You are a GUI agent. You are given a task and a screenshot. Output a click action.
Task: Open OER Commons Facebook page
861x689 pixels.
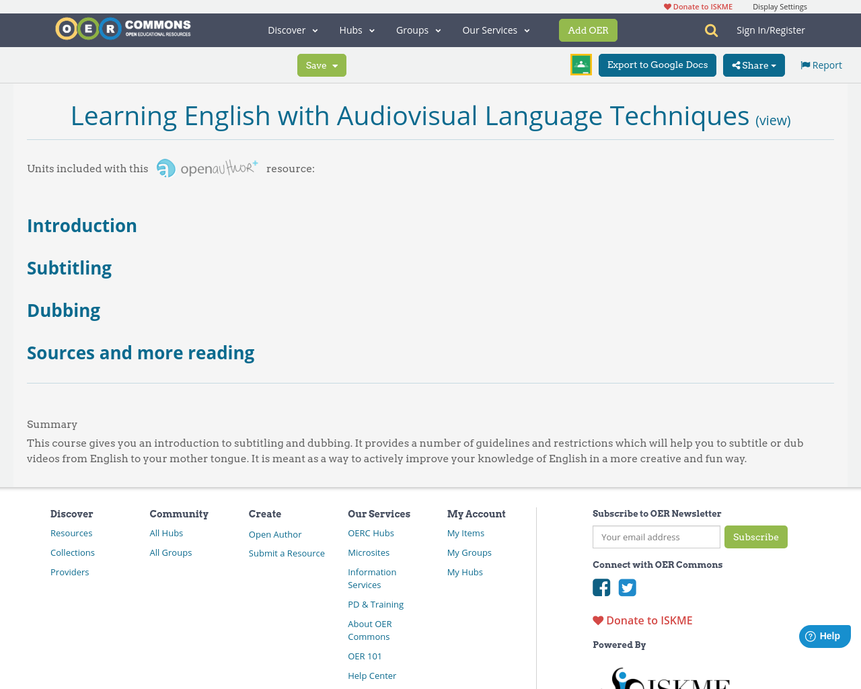601,586
